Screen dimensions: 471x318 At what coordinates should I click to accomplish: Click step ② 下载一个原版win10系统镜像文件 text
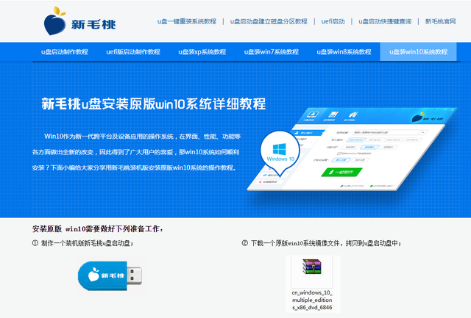coord(322,243)
